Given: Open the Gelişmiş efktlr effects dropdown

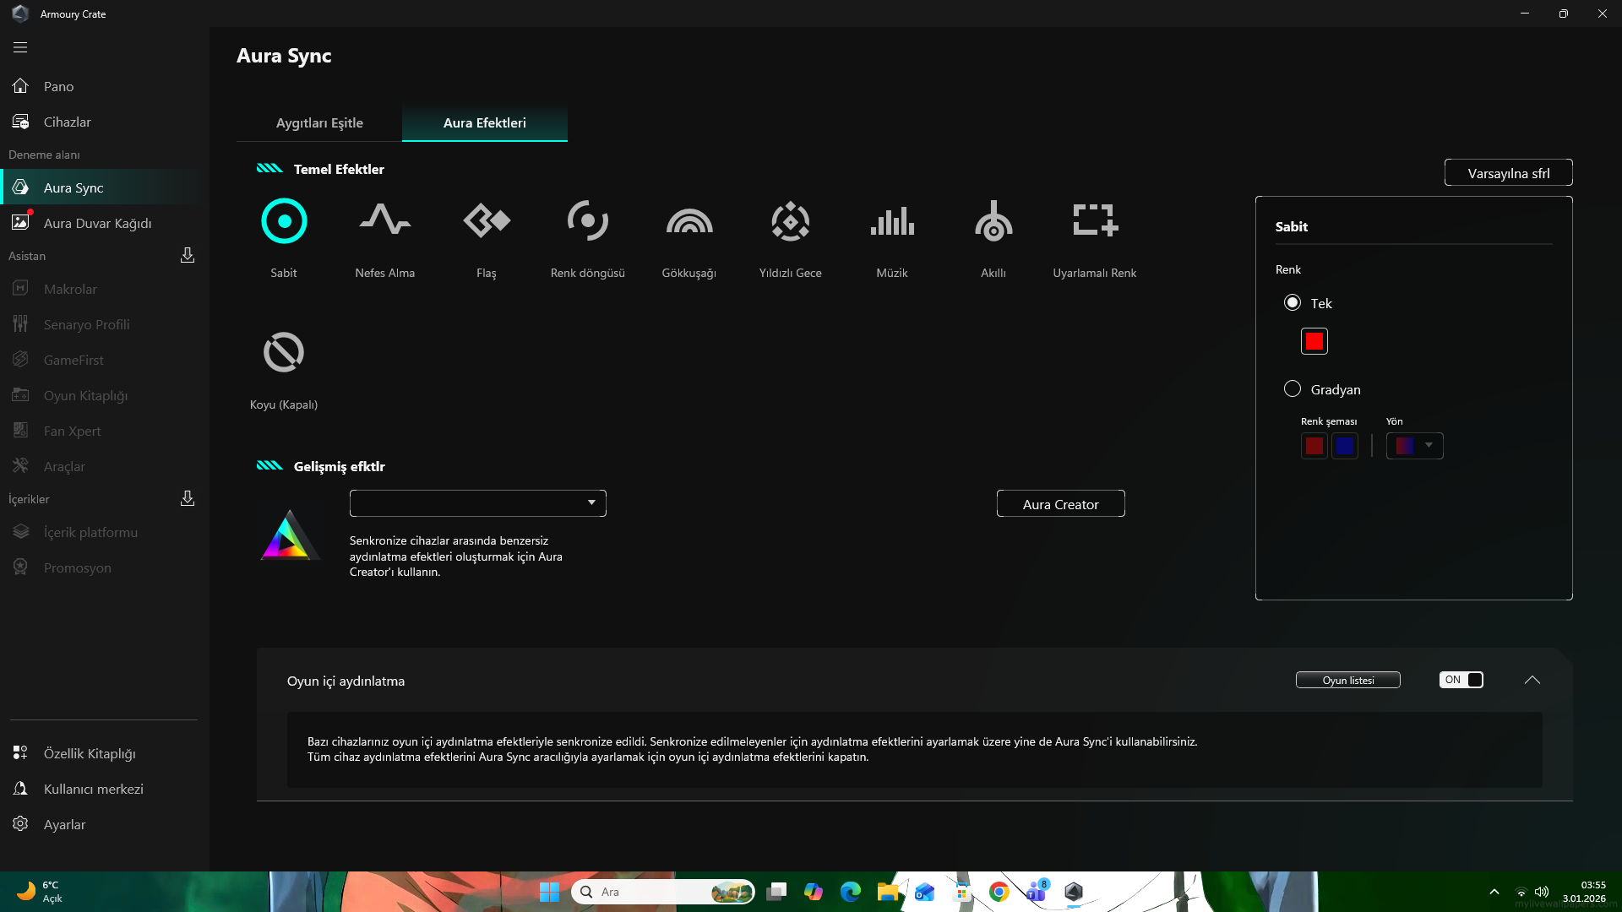Looking at the screenshot, I should click(x=478, y=503).
